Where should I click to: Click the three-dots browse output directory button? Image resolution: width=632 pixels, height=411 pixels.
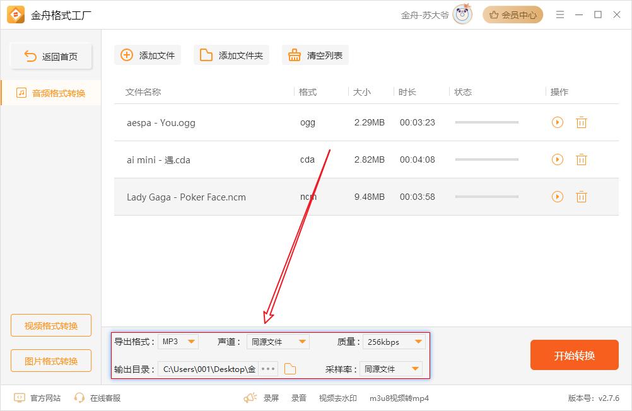coord(268,369)
